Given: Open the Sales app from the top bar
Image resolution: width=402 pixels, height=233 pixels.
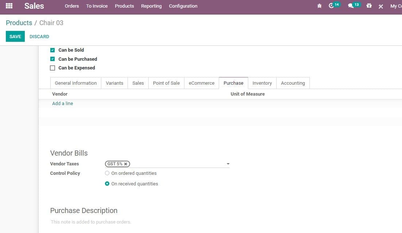Looking at the screenshot, I should 34,6.
